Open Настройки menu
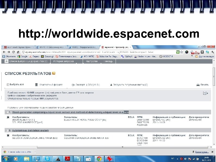 pos(92,61)
